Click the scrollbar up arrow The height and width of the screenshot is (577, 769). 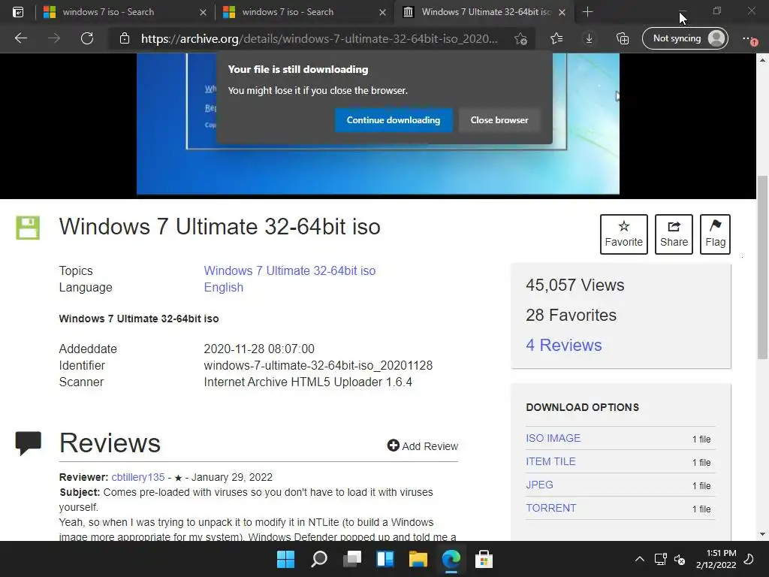tap(762, 60)
